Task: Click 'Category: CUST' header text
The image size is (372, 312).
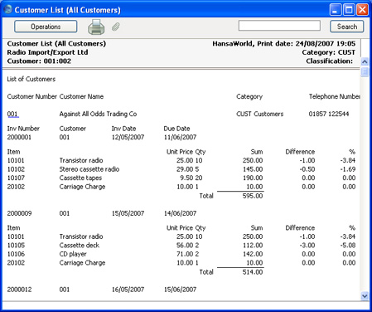Action: (329, 52)
